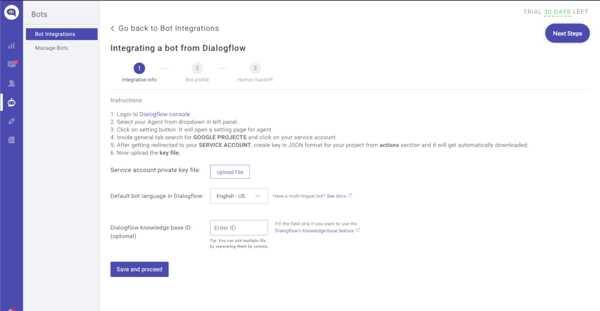Click 'Default bot language in Dialogflow:' label
Image resolution: width=600 pixels, height=311 pixels.
157,196
